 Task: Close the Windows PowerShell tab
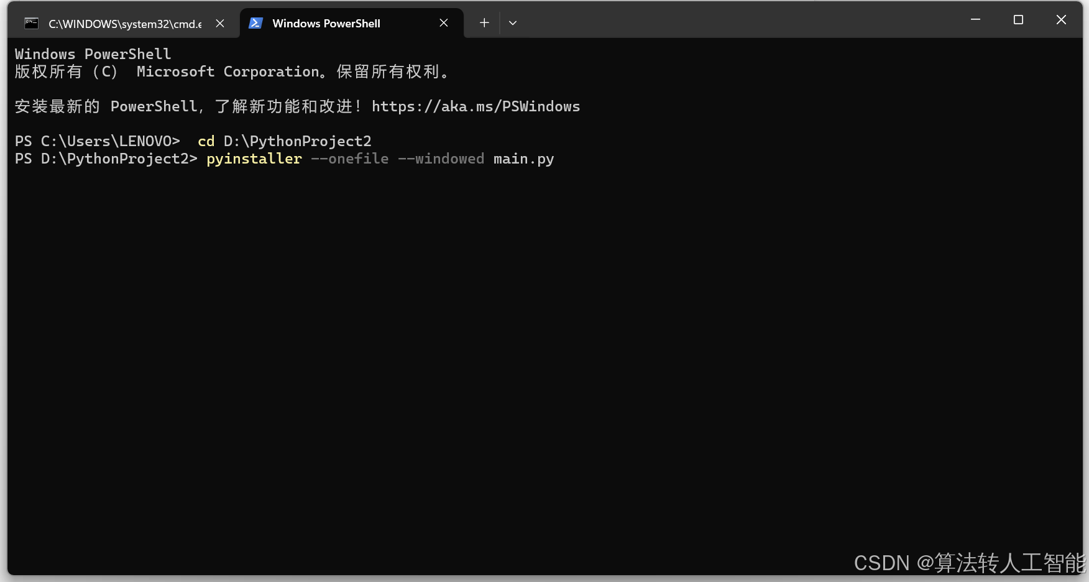[443, 23]
